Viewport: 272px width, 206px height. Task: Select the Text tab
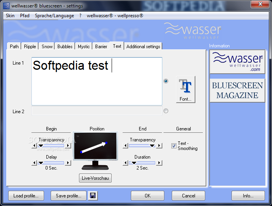point(117,46)
